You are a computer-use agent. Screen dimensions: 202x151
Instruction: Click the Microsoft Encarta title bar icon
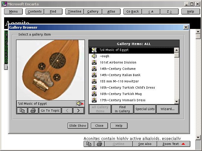pos(4,4)
